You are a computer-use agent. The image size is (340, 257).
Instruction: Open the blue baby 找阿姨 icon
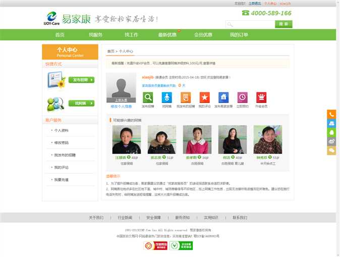pos(167,98)
